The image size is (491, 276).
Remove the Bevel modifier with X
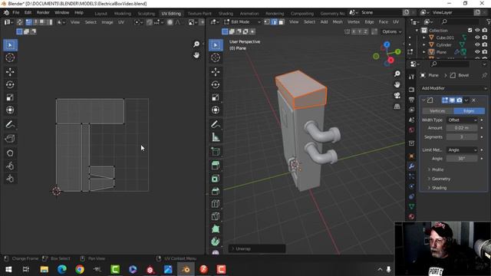[474, 100]
